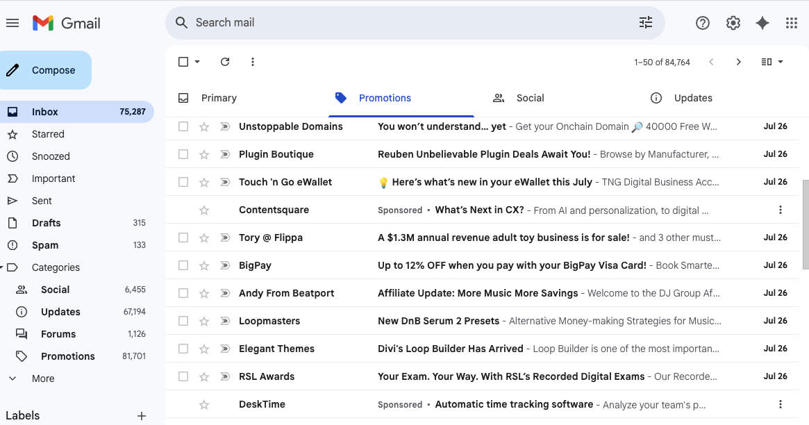Screen dimensions: 809x425
Task: Select the Plugin Boutique email checkbox
Action: 183,154
